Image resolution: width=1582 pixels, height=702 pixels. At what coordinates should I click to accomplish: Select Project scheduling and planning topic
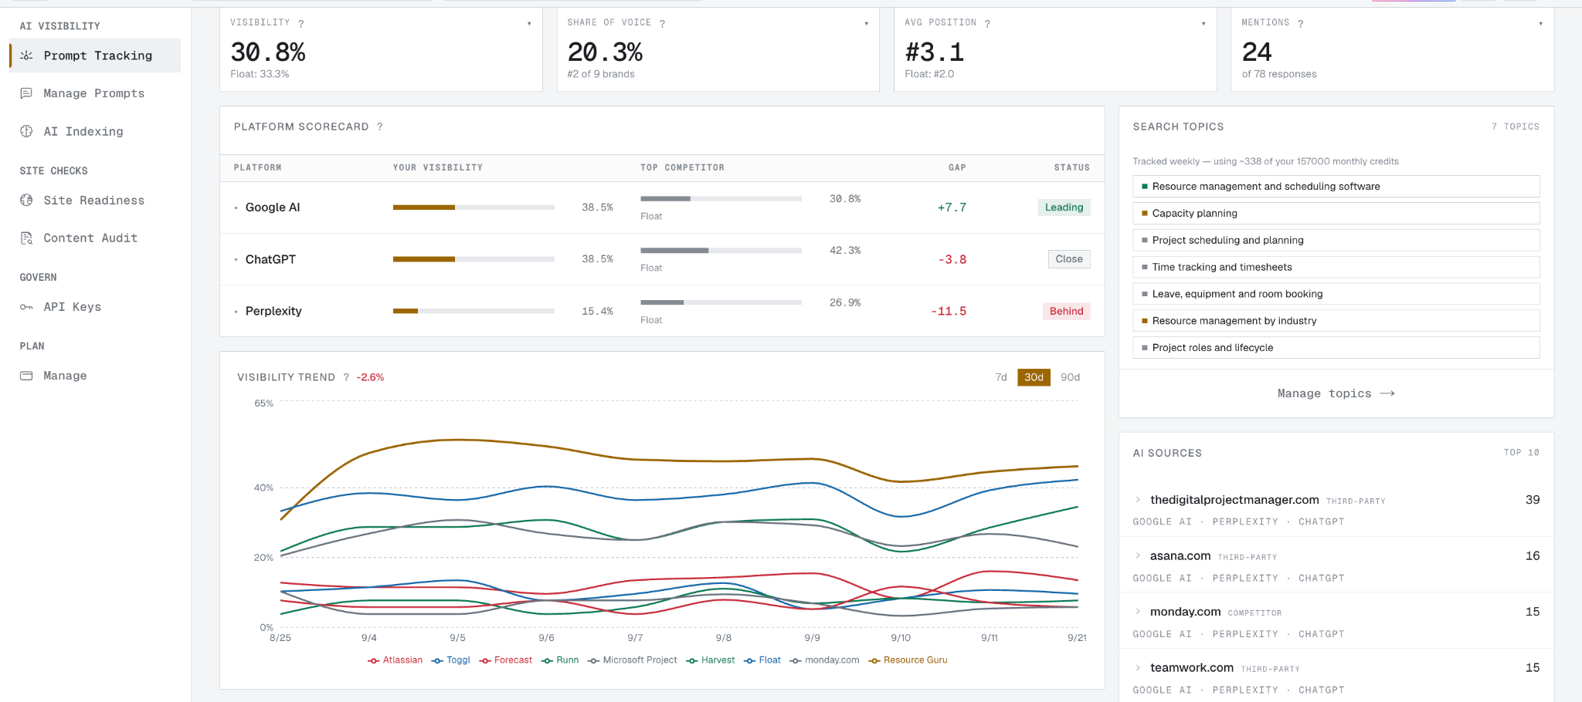point(1336,241)
